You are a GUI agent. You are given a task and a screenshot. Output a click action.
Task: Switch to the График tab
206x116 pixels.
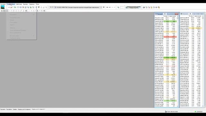click(15, 109)
